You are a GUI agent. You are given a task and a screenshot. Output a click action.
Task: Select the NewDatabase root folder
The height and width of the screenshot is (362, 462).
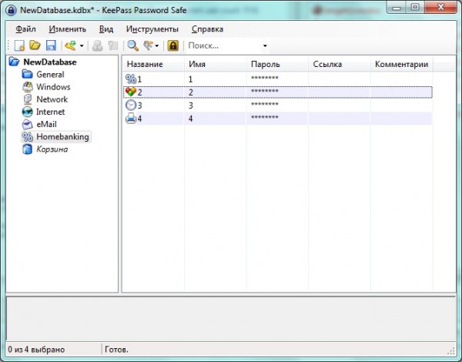(50, 62)
